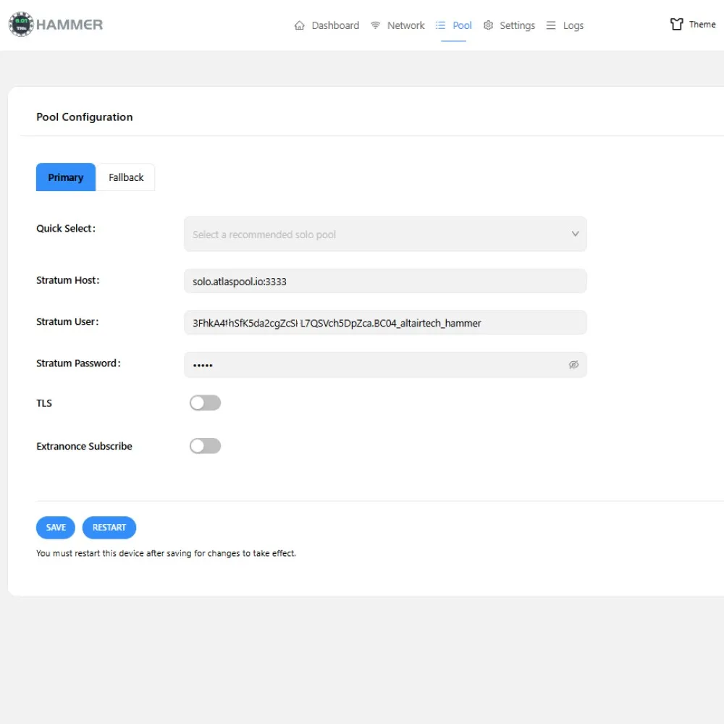Click the Stratum Host label
Screen dimensions: 724x724
tap(68, 279)
